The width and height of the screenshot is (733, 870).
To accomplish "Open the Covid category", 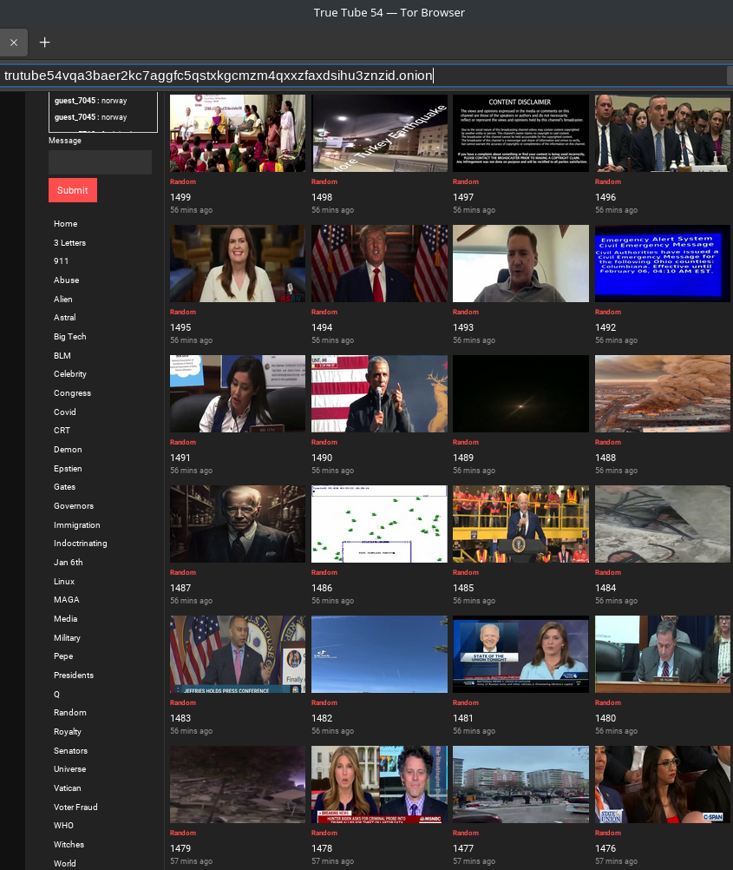I will [x=65, y=412].
